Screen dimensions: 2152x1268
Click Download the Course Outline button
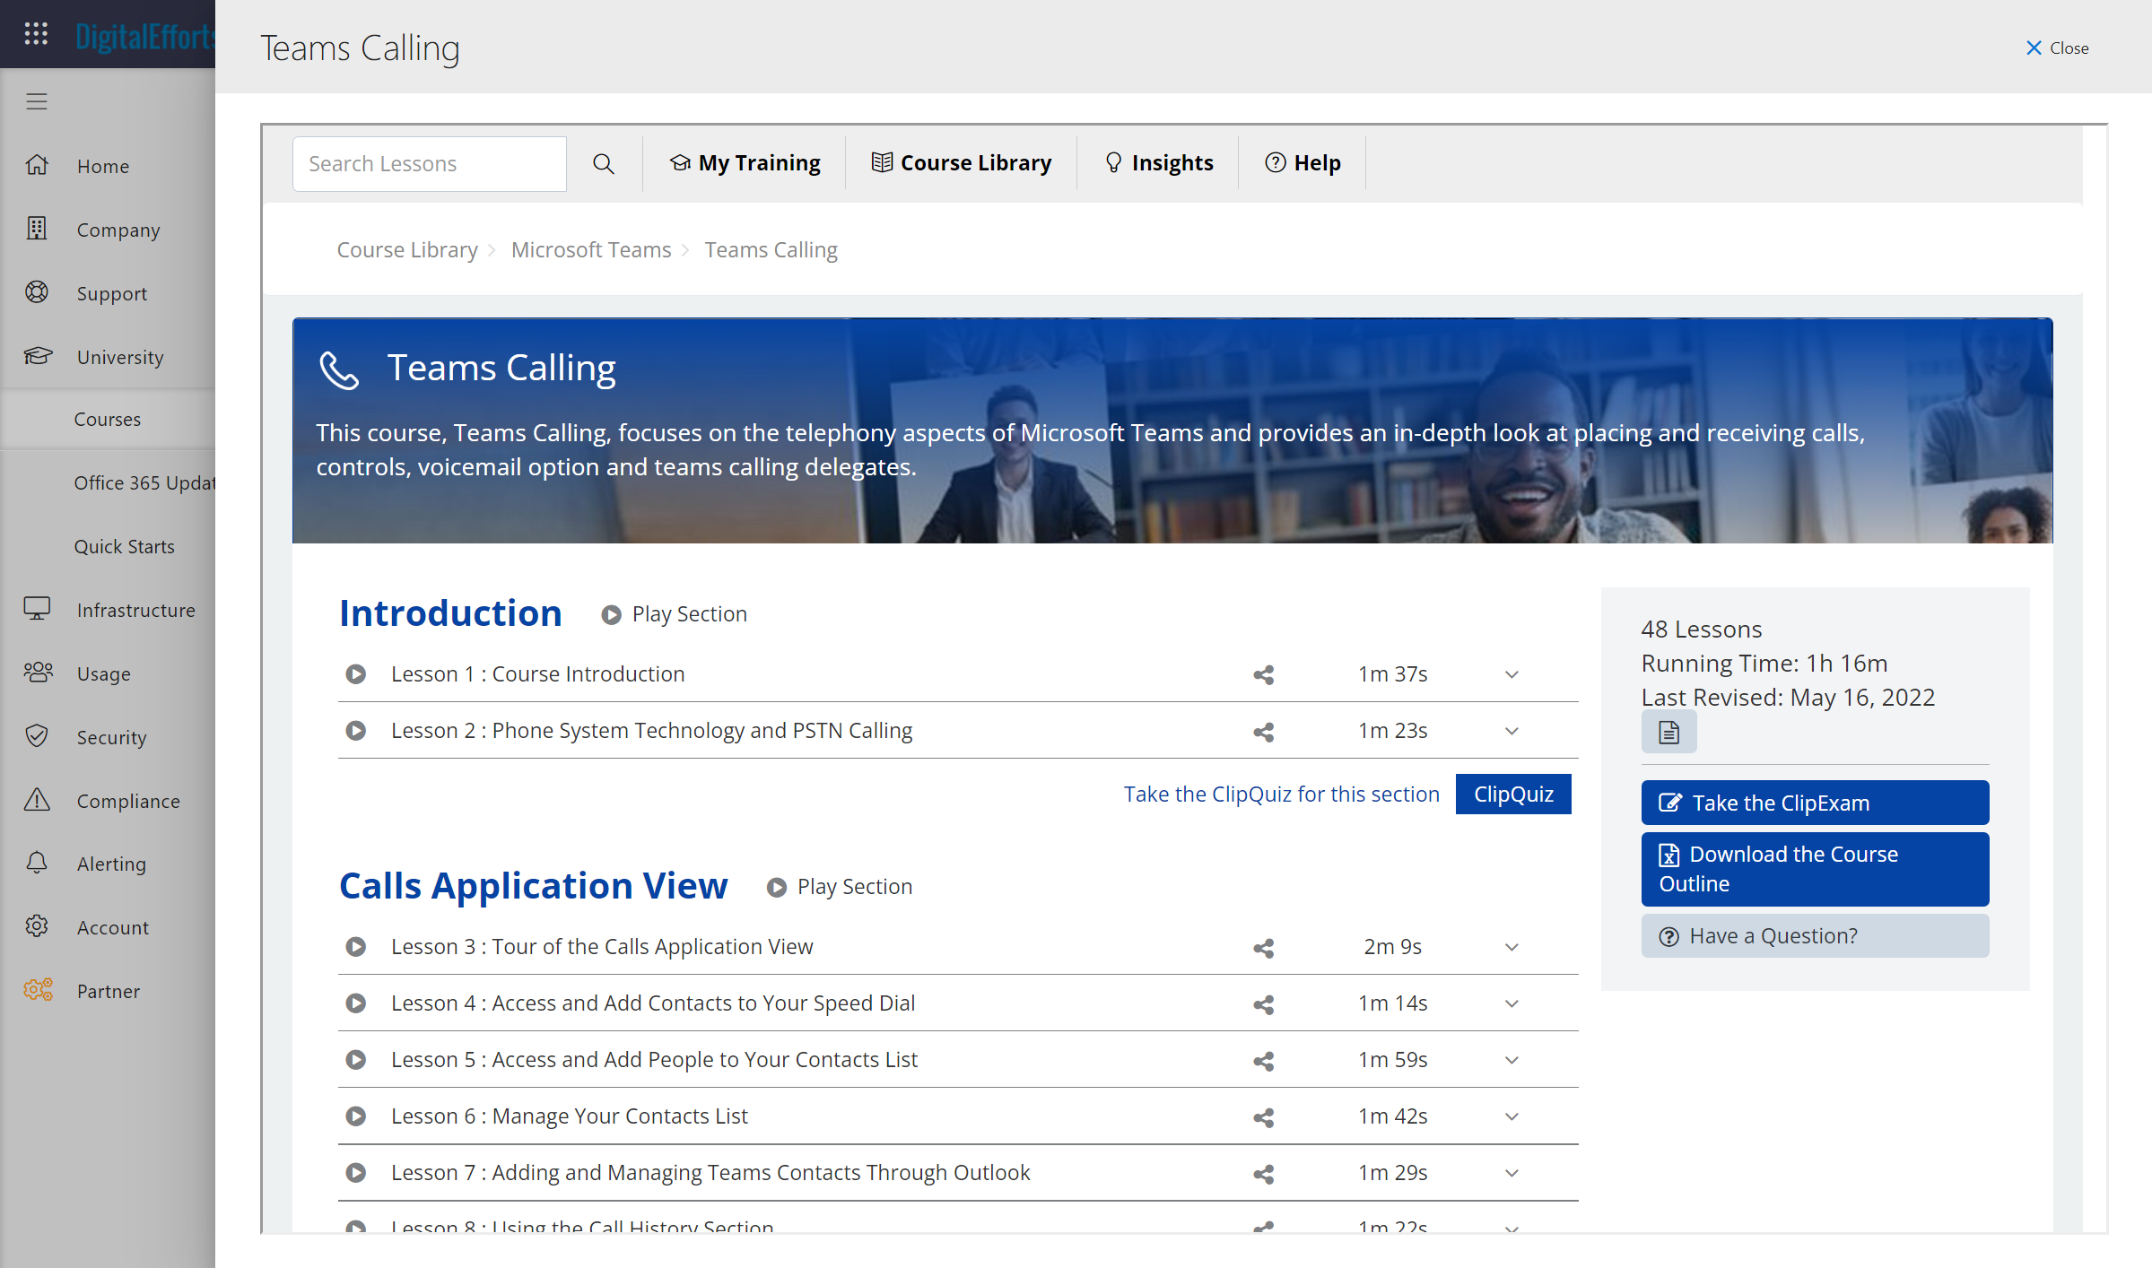click(x=1815, y=869)
